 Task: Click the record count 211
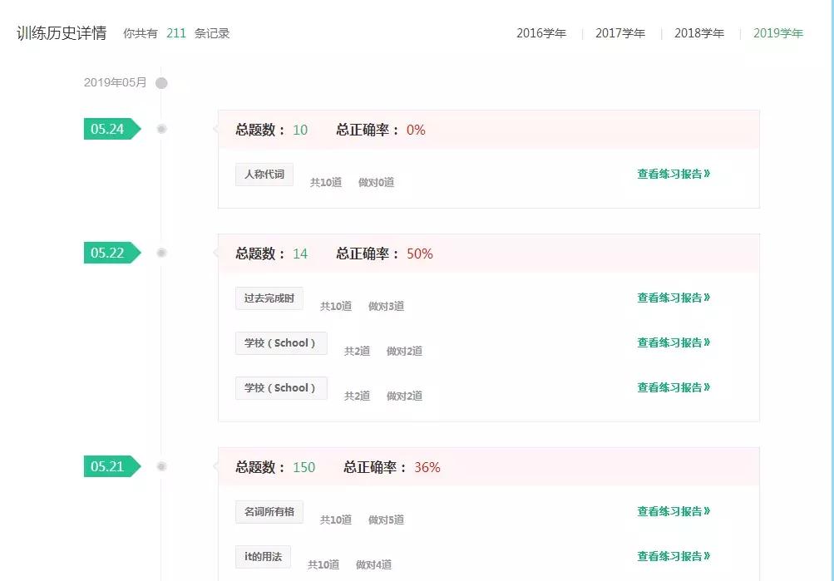175,33
